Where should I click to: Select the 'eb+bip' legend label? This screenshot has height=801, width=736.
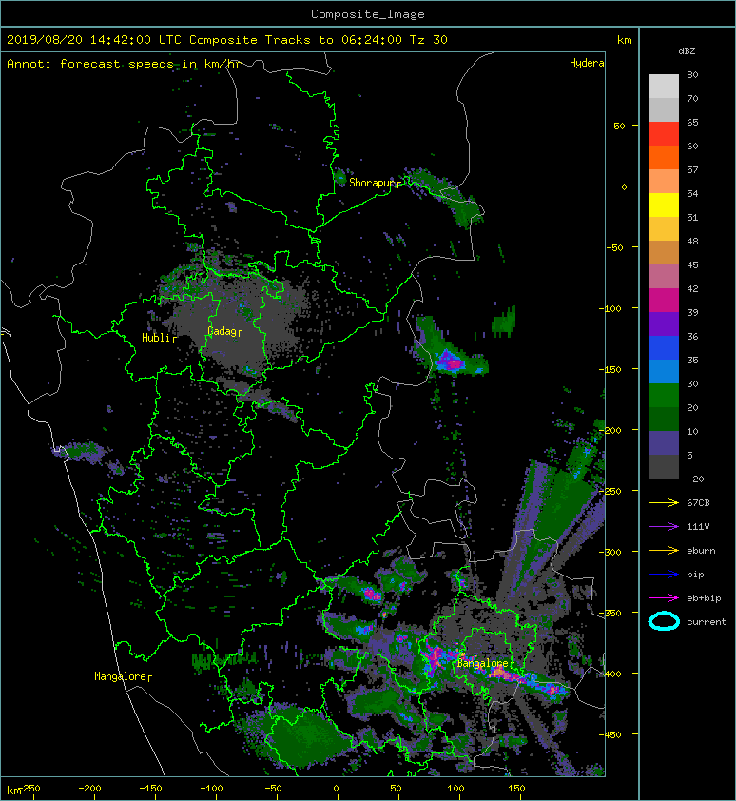704,598
